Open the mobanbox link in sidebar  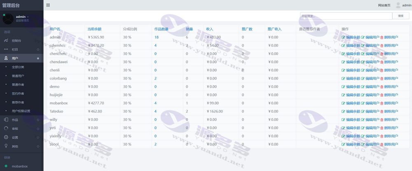[x=20, y=166]
